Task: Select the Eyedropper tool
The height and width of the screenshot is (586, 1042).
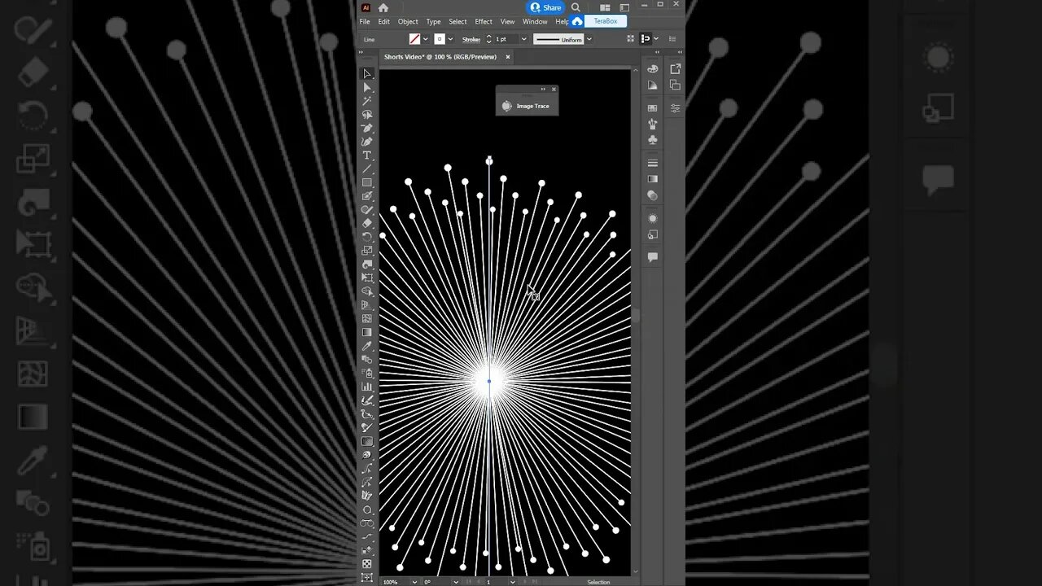Action: coord(367,346)
